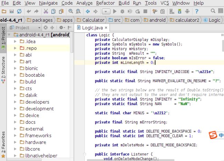Image resolution: width=224 pixels, height=161 pixels.
Task: Click the Debug bug icon
Action: [122, 11]
